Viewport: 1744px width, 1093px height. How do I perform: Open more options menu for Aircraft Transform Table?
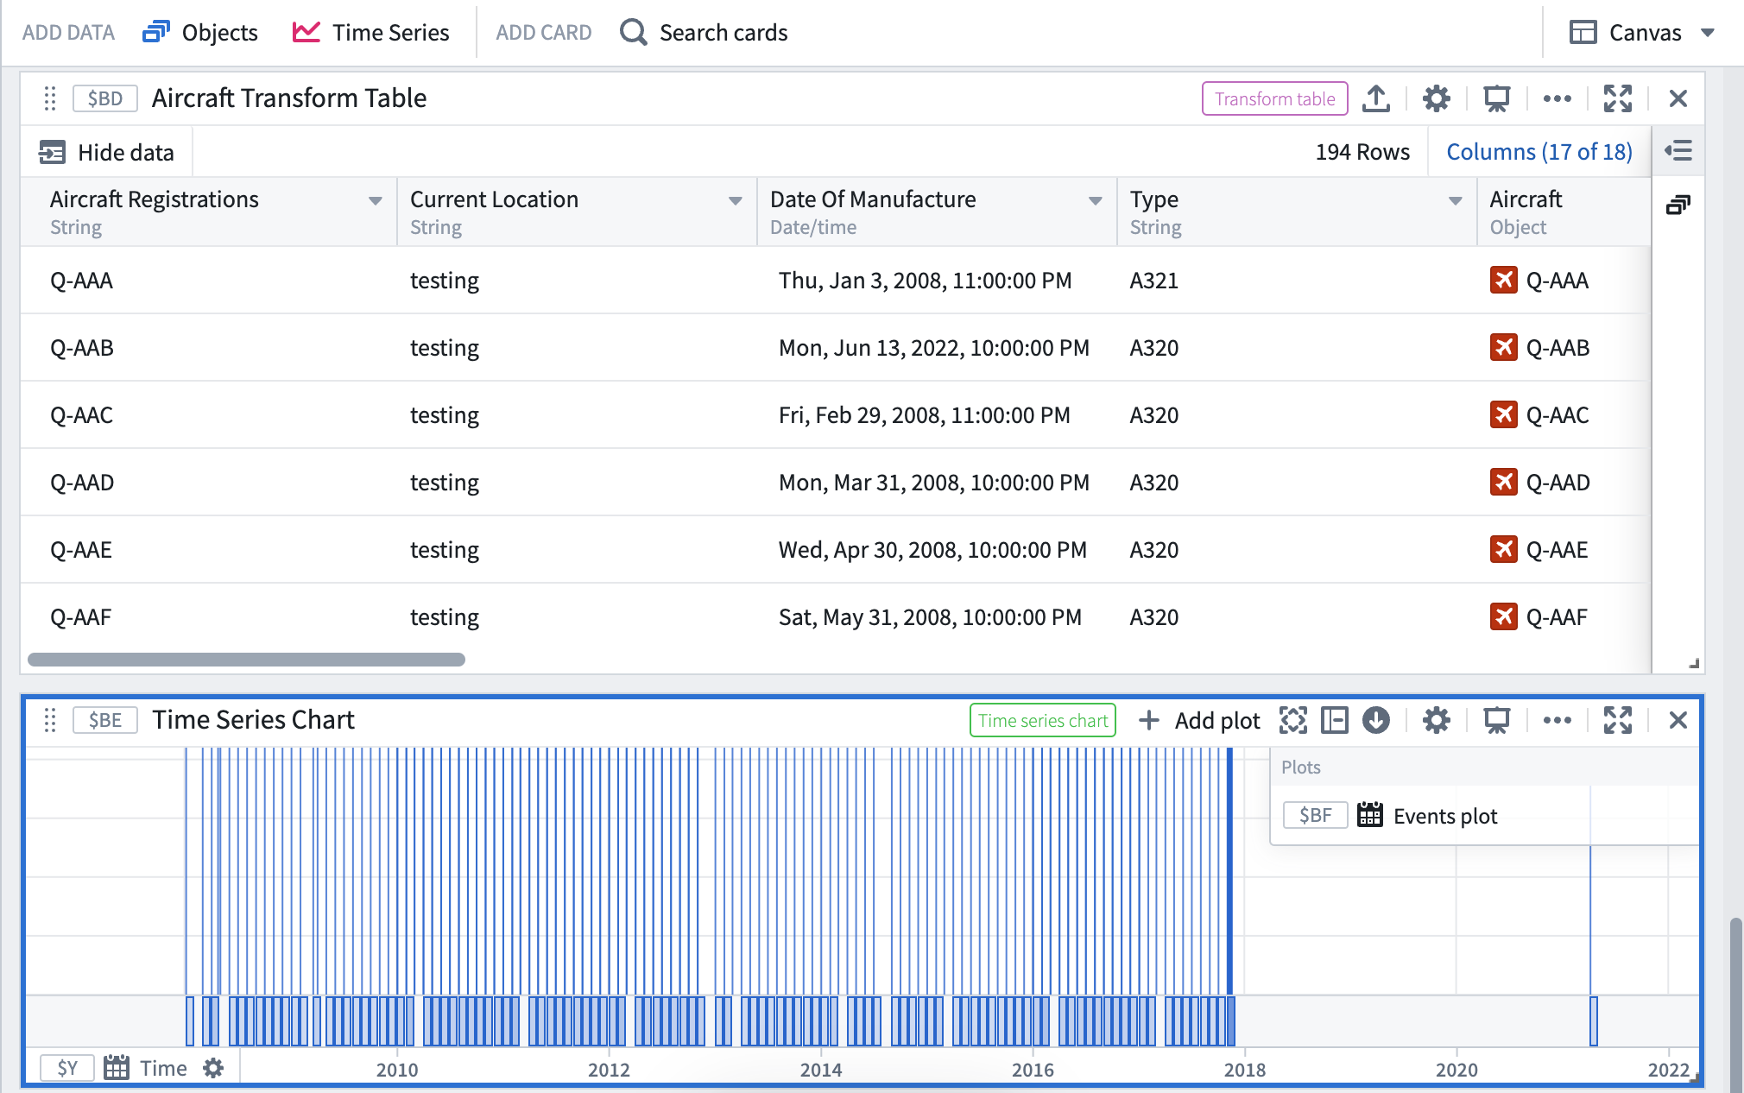1558,98
